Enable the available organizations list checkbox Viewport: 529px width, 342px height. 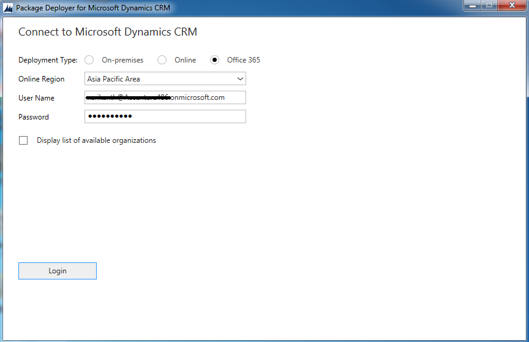(x=23, y=140)
